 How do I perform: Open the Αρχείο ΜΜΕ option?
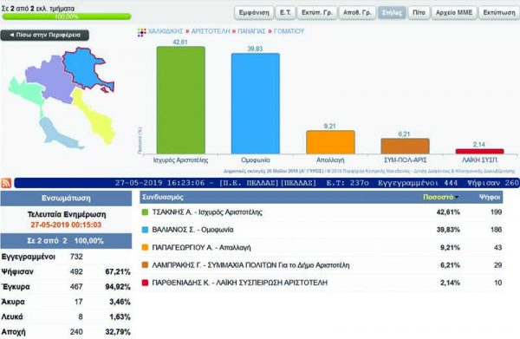[x=454, y=13]
